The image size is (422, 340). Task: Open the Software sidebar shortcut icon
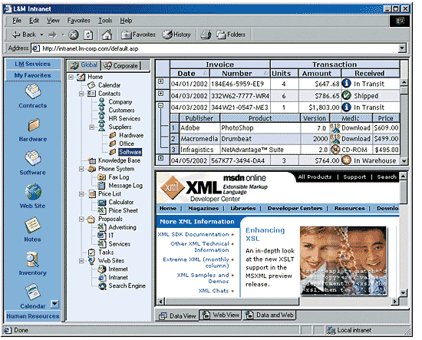(33, 158)
